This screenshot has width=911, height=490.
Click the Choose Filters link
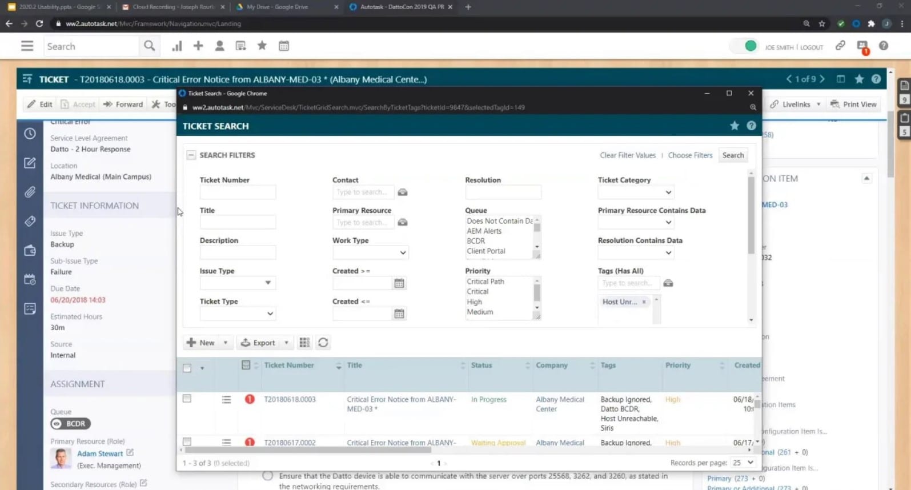(690, 155)
